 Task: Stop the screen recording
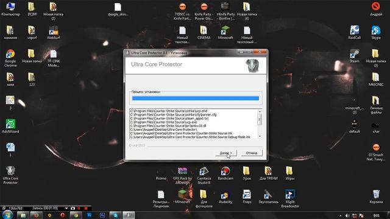[x=86, y=208]
